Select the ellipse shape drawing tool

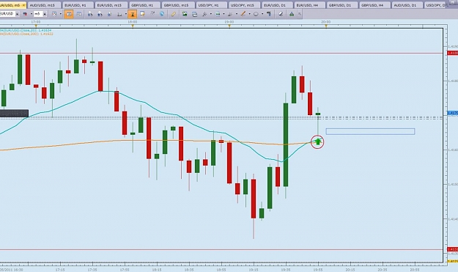(x=256, y=14)
